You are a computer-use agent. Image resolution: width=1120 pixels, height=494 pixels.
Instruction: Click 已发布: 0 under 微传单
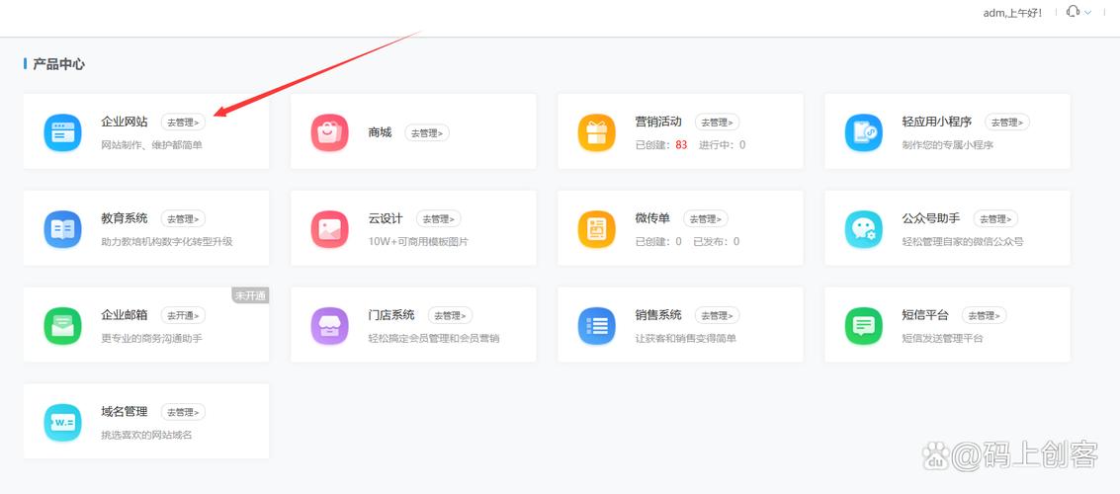click(x=717, y=241)
